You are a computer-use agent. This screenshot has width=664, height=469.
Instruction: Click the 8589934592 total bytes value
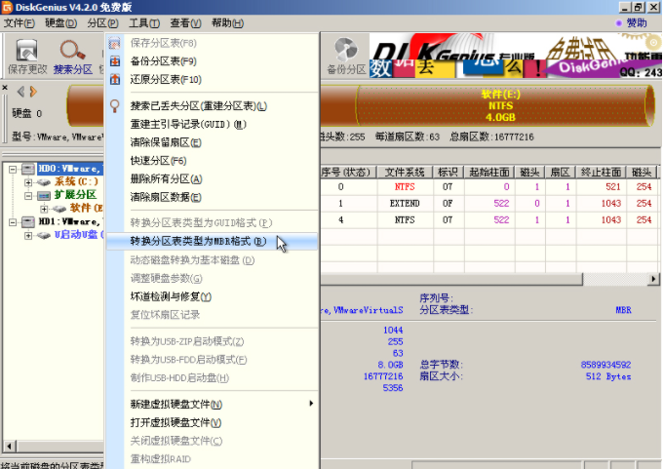coord(605,365)
